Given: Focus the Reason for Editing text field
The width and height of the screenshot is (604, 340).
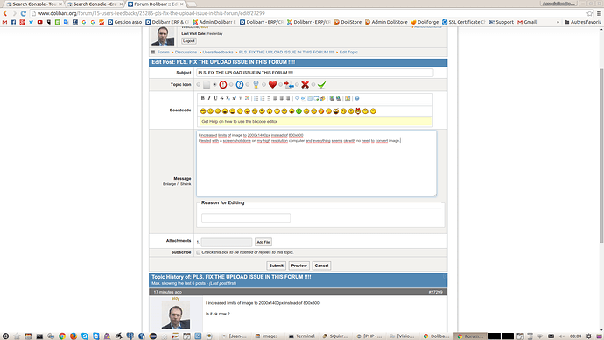Looking at the screenshot, I should pos(246,218).
